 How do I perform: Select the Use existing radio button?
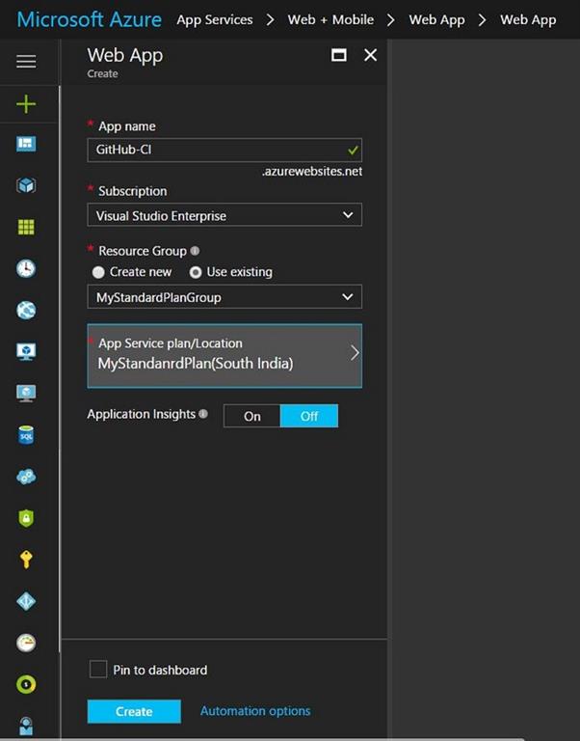coord(196,272)
